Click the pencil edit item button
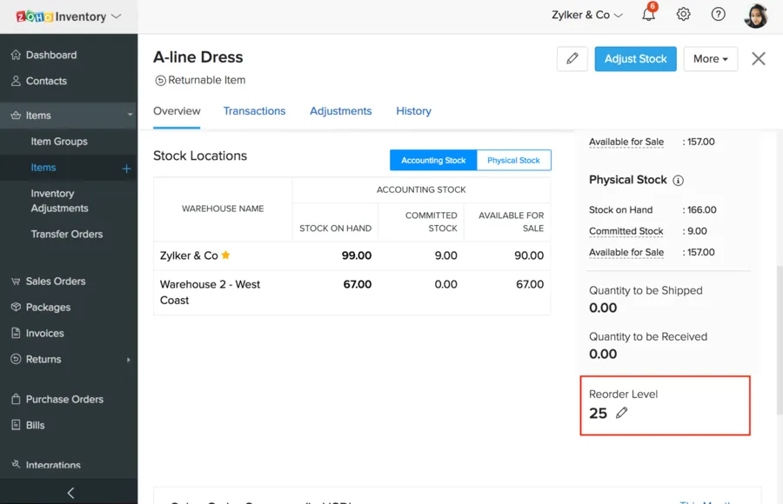This screenshot has height=504, width=783. (572, 59)
